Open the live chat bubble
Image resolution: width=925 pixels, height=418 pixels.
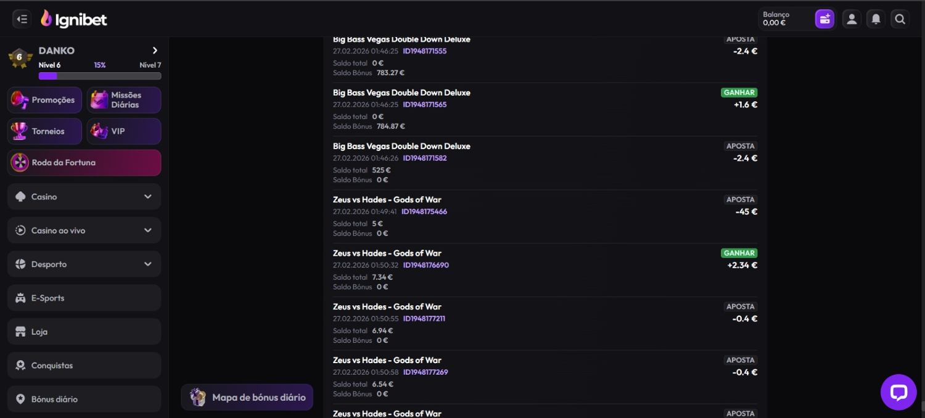pos(898,392)
